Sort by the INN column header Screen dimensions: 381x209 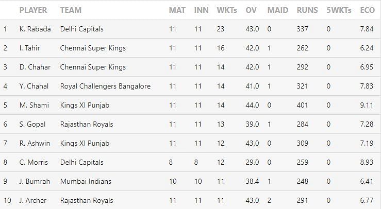(x=201, y=10)
